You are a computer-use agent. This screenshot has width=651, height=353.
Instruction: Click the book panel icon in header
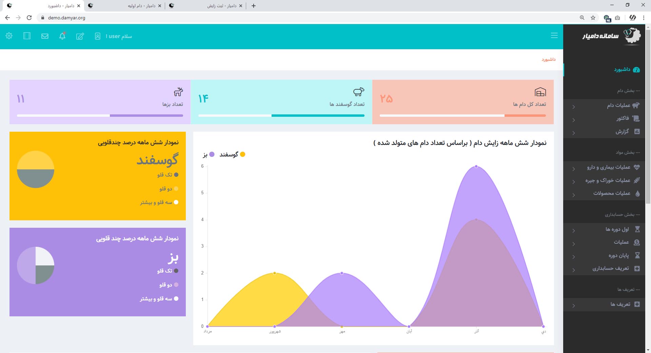click(27, 36)
